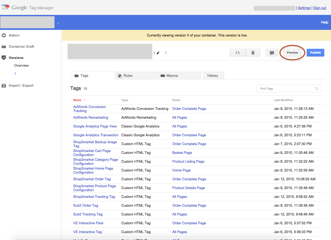This screenshot has height=240, width=331.
Task: Open the Product Listing Page rule
Action: point(188,161)
